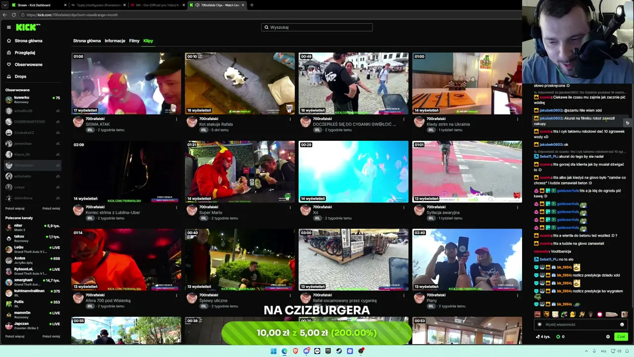Close the 700rafalski Clips browser tab
Screen dimensions: 634x357
coord(244,5)
